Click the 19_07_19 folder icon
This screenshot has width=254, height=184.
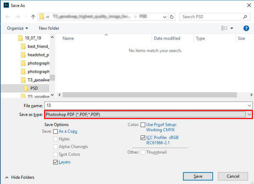20,38
